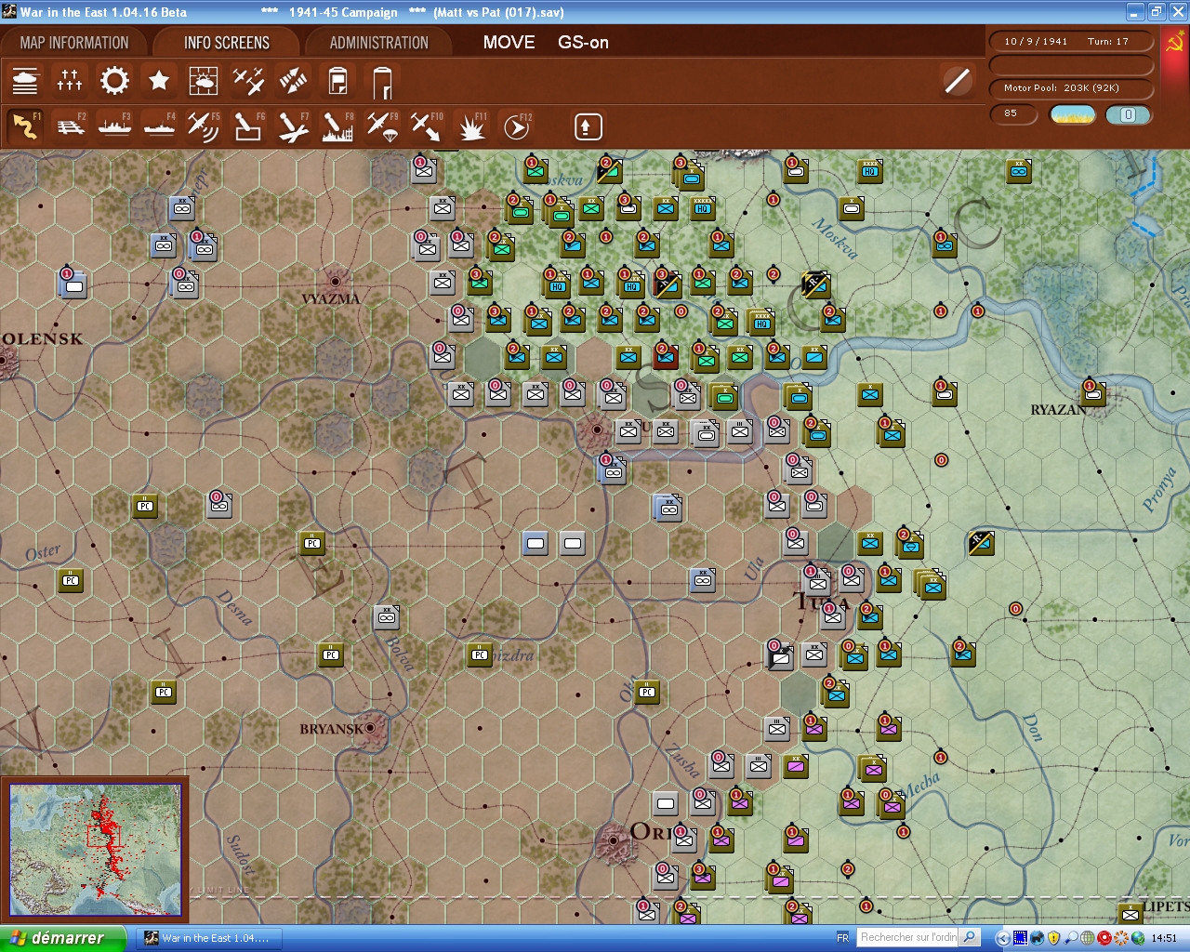Open the commander's report clipboard icon

tap(337, 81)
